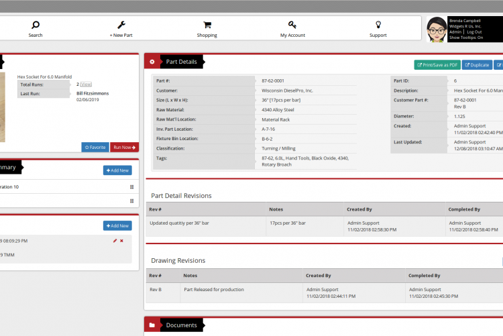Click the View link next to Total Runs
This screenshot has height=336, width=503.
[86, 85]
